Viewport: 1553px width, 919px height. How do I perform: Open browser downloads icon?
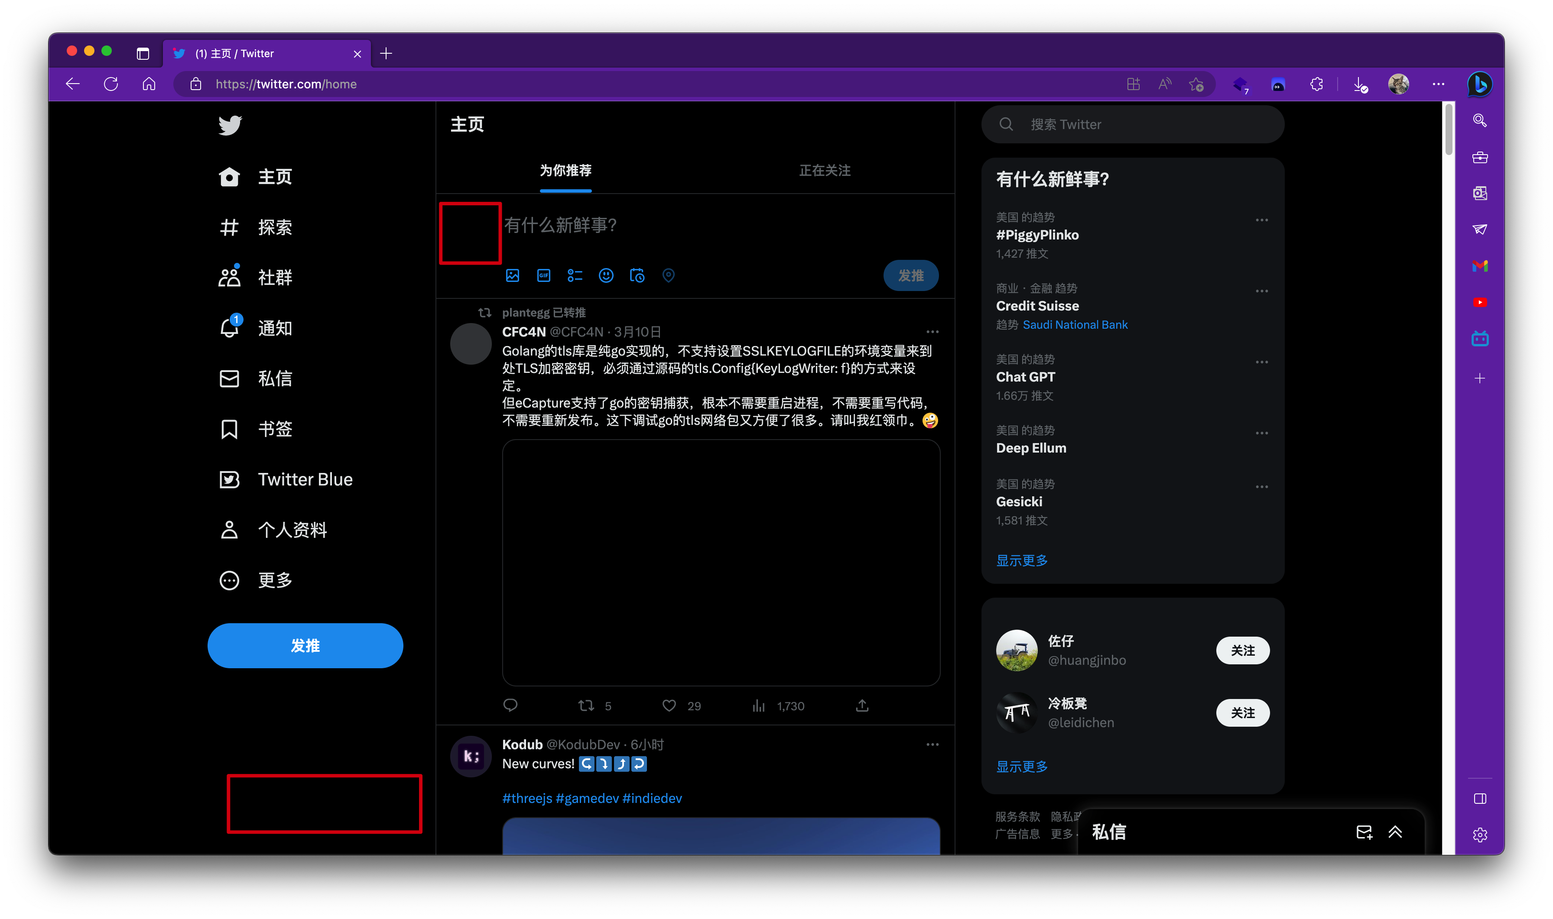click(x=1360, y=84)
